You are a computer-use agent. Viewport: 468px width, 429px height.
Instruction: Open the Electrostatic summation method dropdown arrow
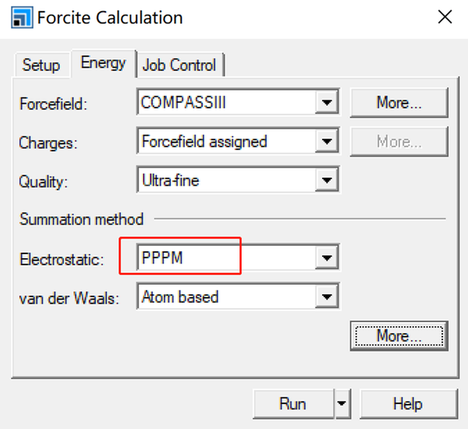click(328, 258)
